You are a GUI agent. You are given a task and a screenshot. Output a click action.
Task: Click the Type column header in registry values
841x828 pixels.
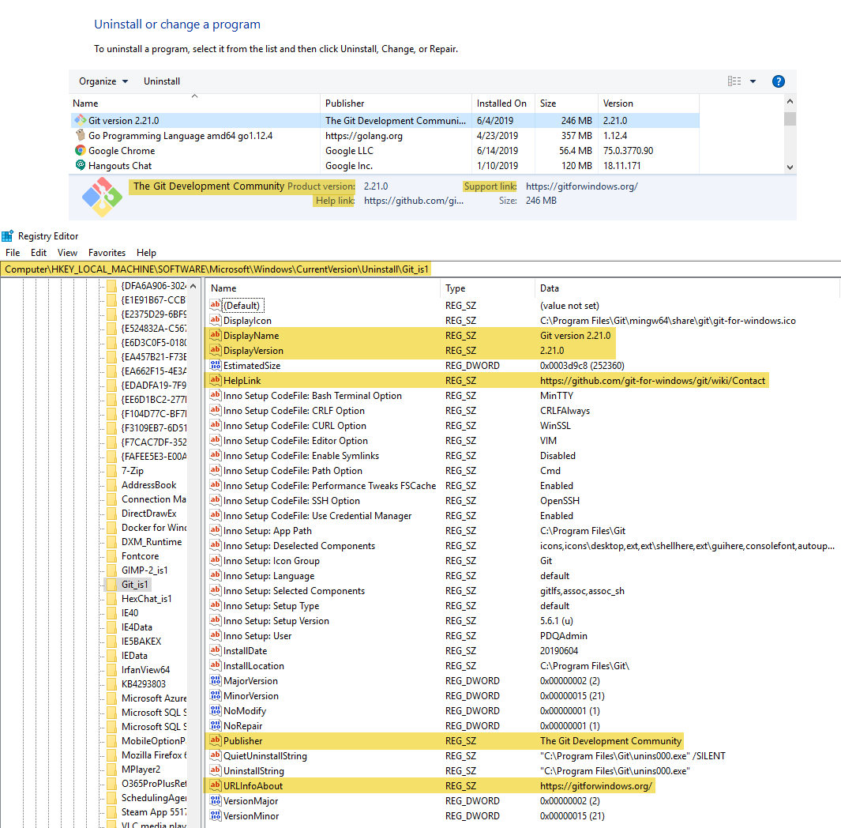coord(487,288)
